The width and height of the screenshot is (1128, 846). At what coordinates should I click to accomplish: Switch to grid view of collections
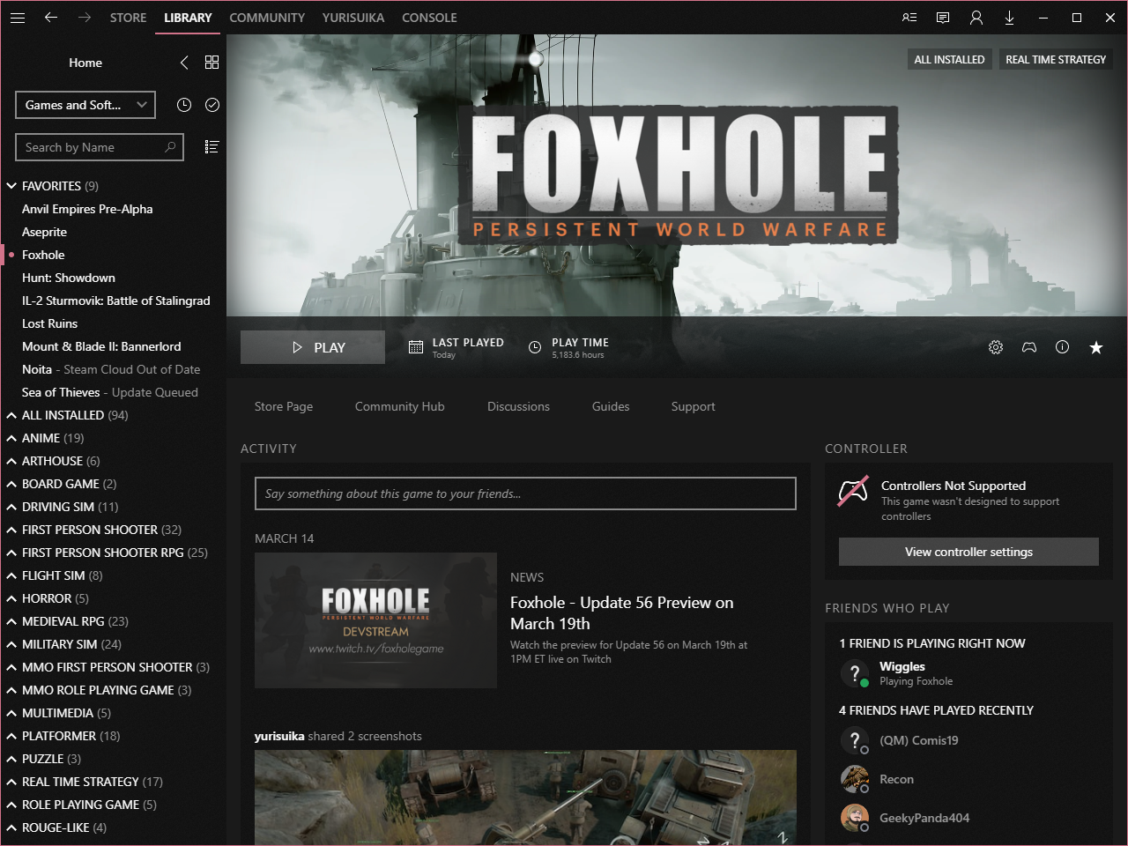(x=211, y=63)
